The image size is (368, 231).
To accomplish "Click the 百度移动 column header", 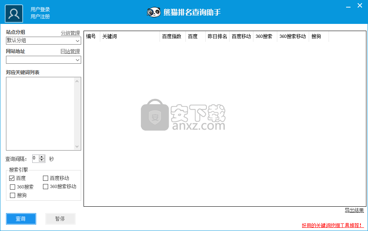I will click(241, 36).
